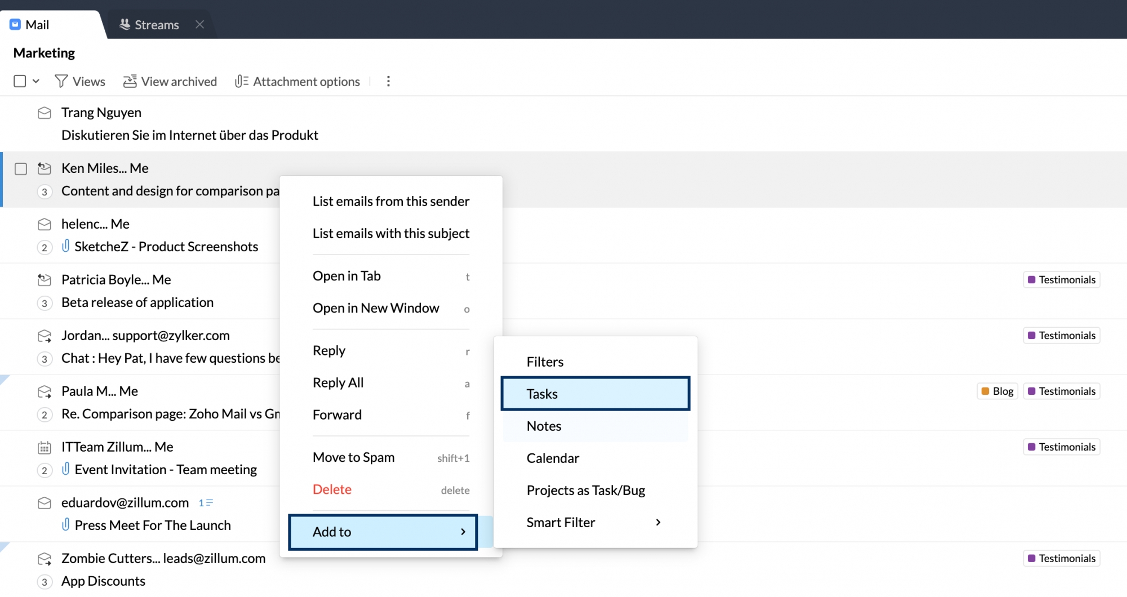Viewport: 1127px width, 597px height.
Task: Open the three-dot more options menu
Action: 388,82
